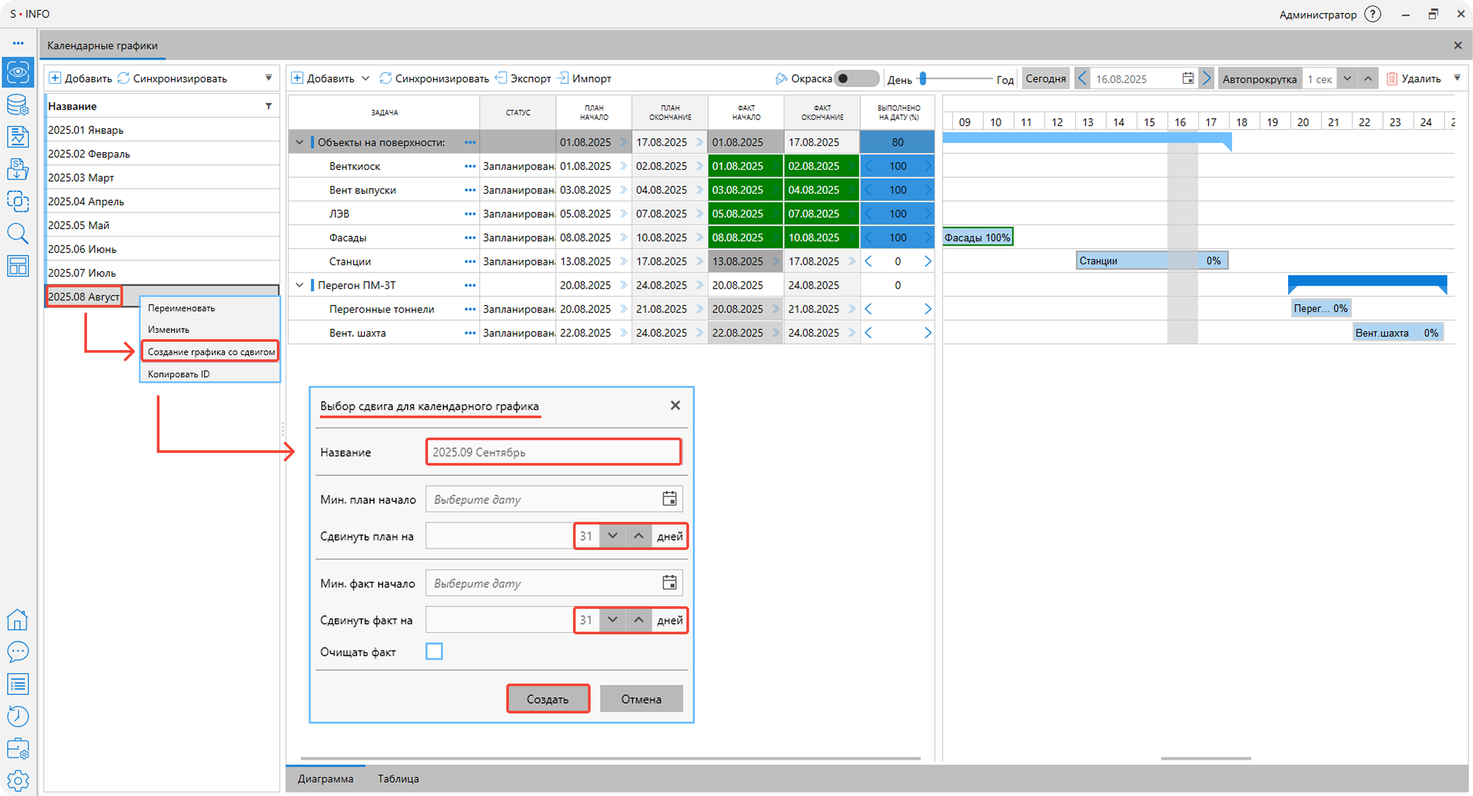Open the search magnifier in sidebar
Image resolution: width=1473 pixels, height=796 pixels.
[x=18, y=233]
